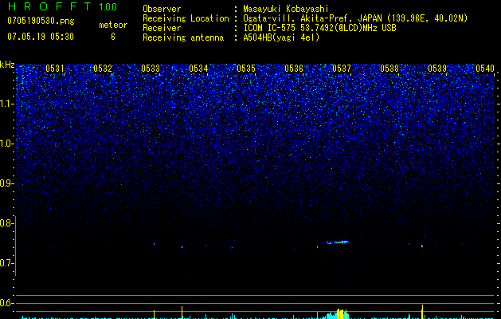Image resolution: width=501 pixels, height=319 pixels.
Task: Click the red-pink echo dot after 0533
Action: (182, 246)
